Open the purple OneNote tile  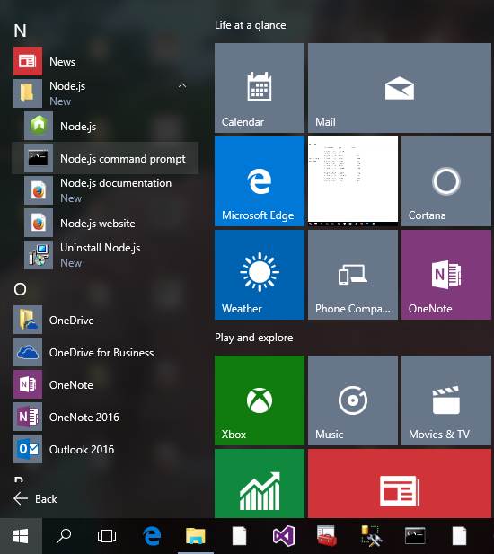(446, 275)
